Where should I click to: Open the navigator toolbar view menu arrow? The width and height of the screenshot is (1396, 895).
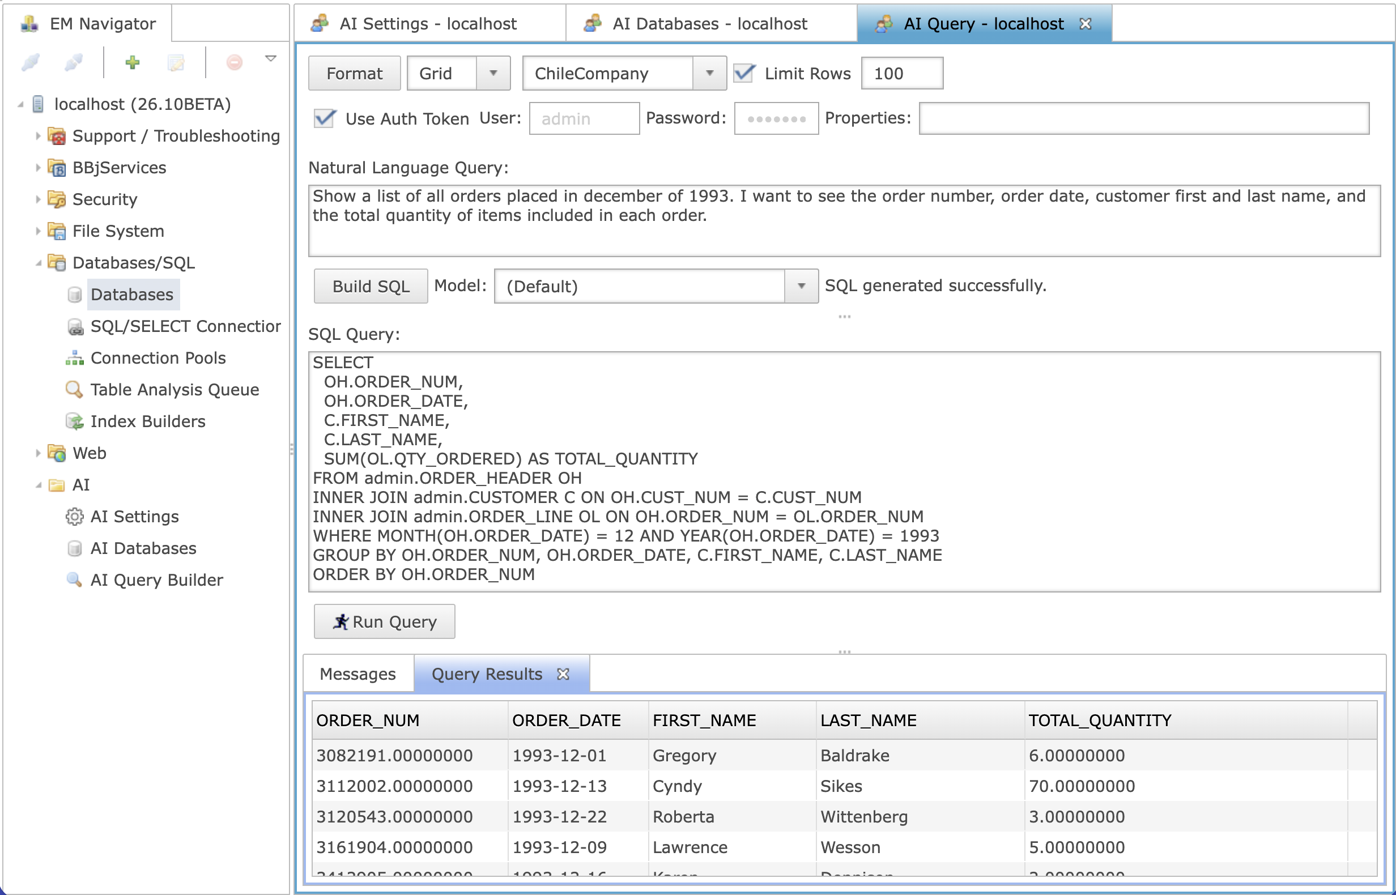[271, 58]
